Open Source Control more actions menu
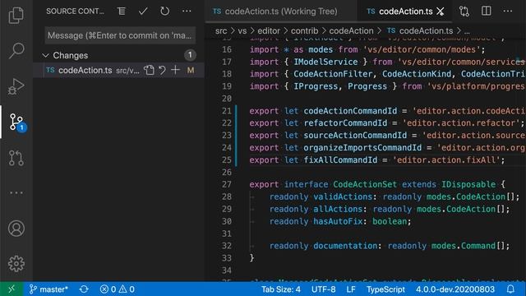Image resolution: width=526 pixels, height=296 pixels. point(187,11)
